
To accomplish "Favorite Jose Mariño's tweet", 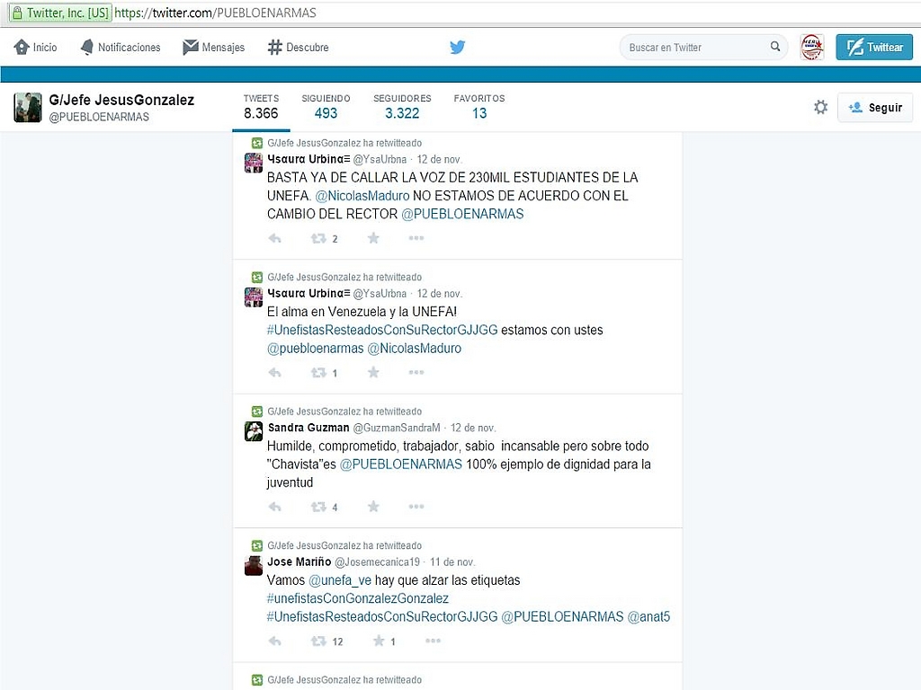I will tap(380, 641).
